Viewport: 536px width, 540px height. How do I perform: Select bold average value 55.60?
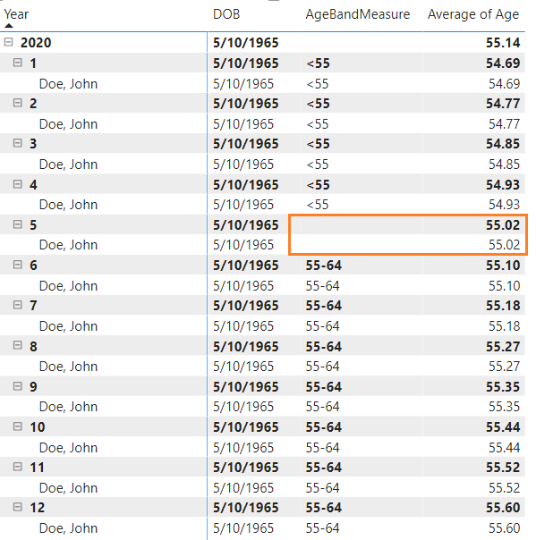(x=503, y=508)
